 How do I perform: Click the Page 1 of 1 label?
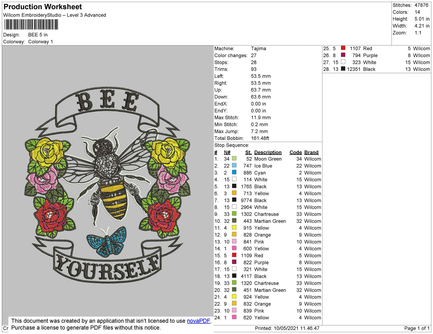pyautogui.click(x=417, y=328)
